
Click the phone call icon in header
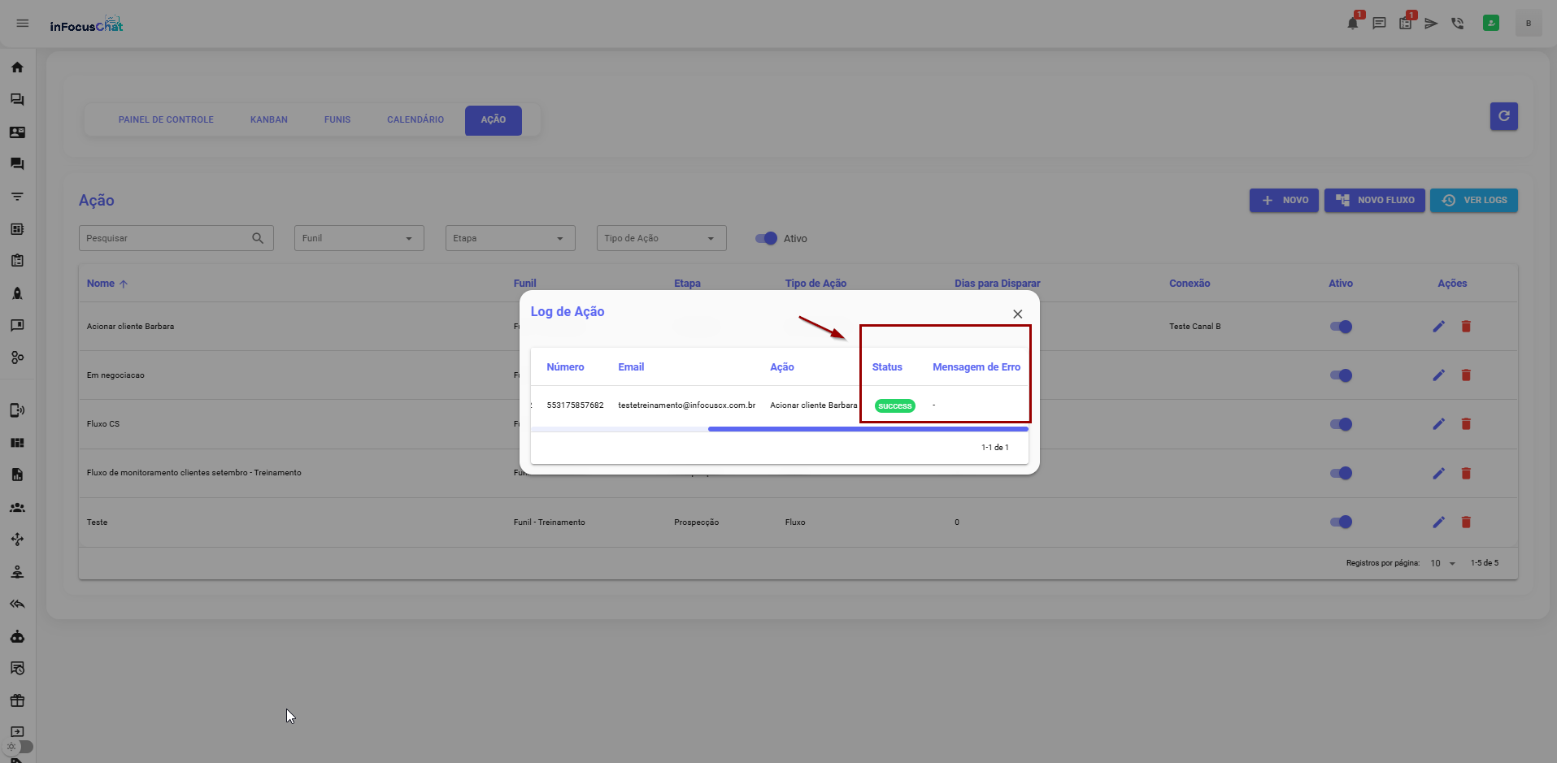(x=1457, y=24)
